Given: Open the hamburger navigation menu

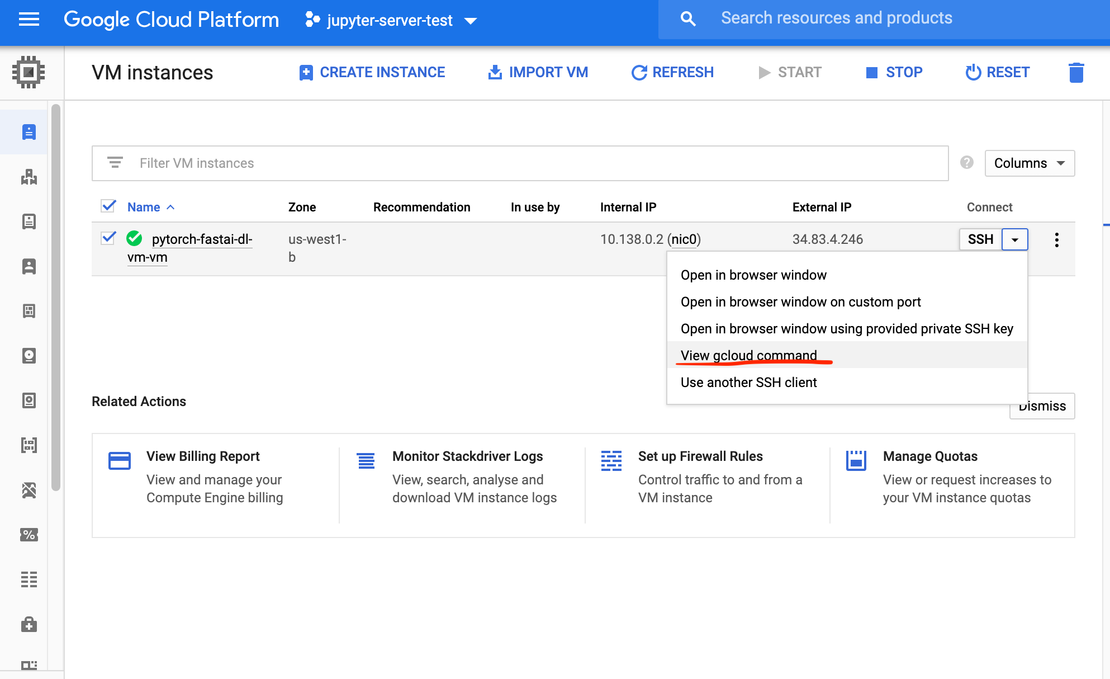Looking at the screenshot, I should [29, 20].
